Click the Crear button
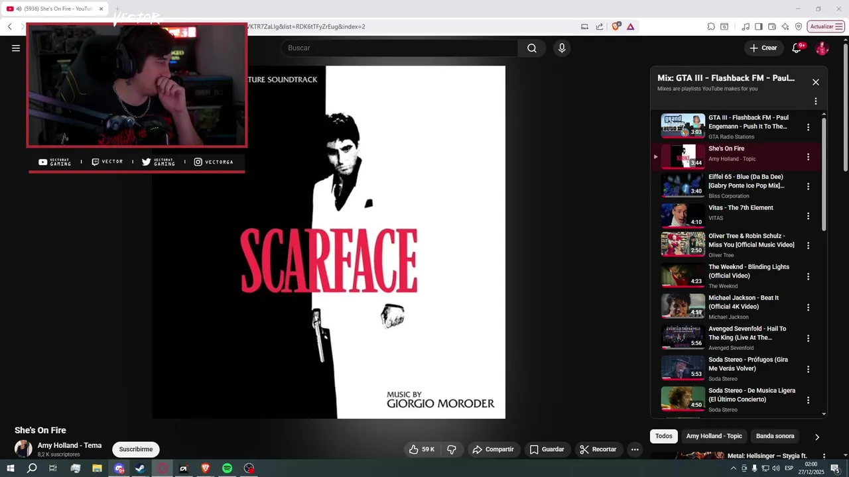This screenshot has width=849, height=477. [x=763, y=48]
